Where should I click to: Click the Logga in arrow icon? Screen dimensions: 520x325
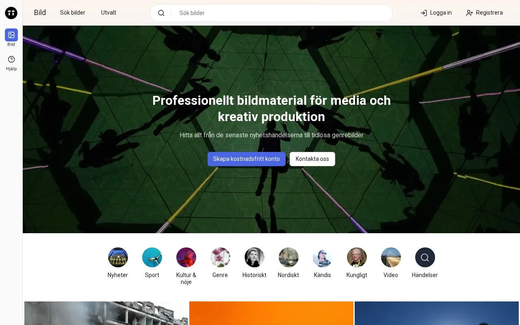tap(424, 13)
